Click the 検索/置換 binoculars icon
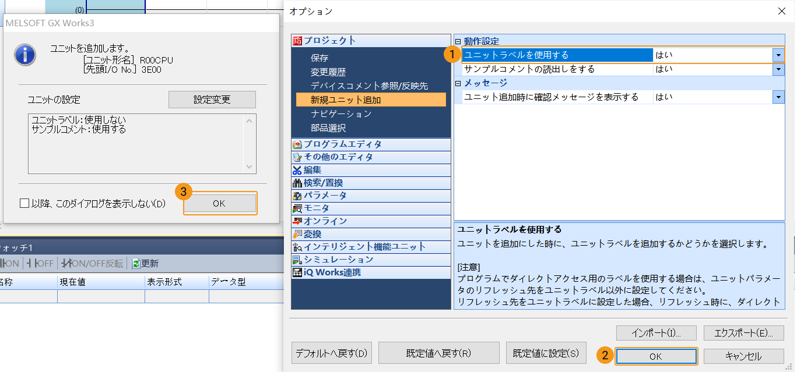The image size is (797, 372). coord(297,183)
